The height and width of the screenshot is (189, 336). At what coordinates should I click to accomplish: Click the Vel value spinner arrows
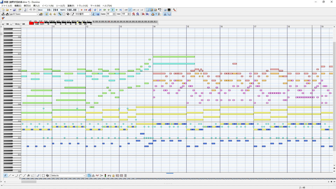[x=129, y=14]
